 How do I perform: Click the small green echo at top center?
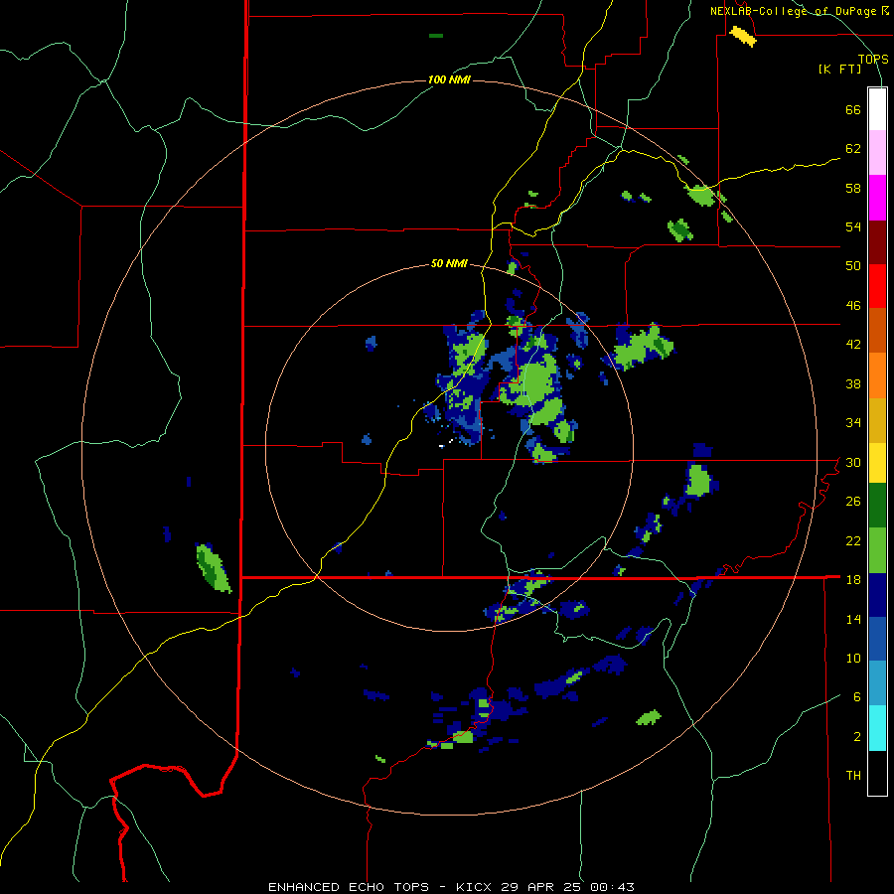coord(436,36)
